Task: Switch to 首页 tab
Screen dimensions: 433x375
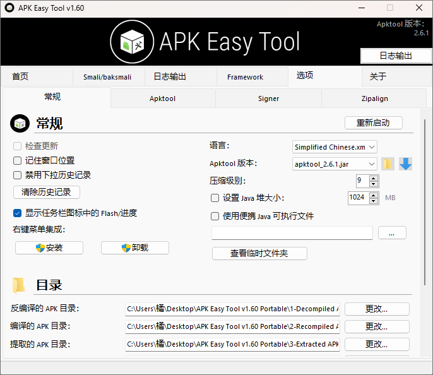Action: coord(37,77)
